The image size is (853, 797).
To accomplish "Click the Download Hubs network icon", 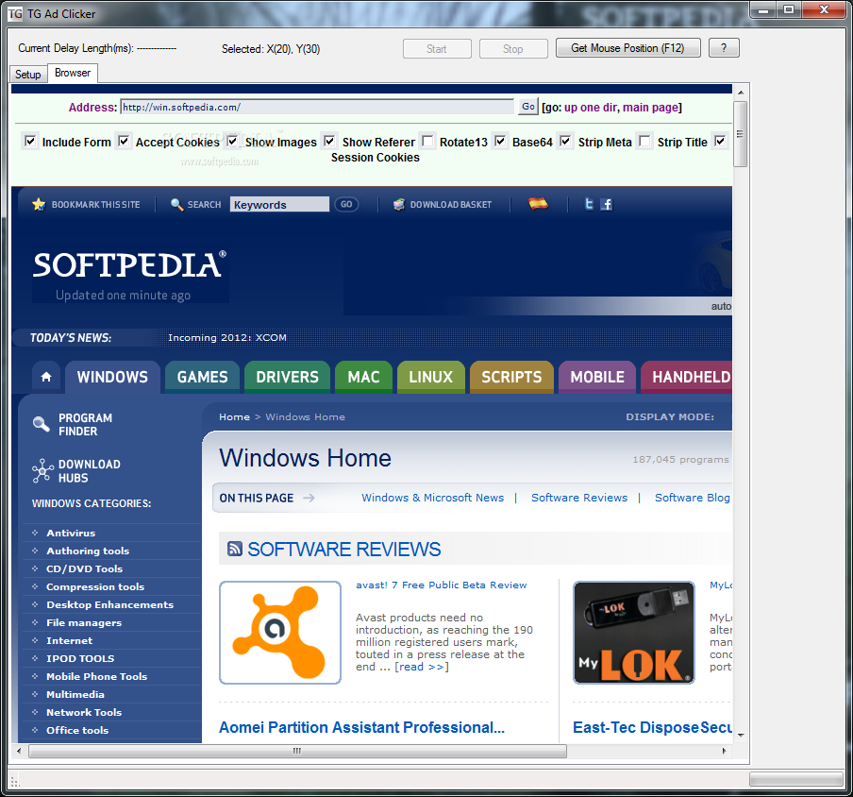I will coord(42,471).
